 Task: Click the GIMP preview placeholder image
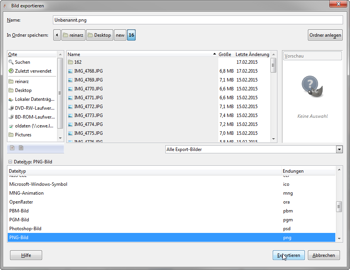(313, 87)
